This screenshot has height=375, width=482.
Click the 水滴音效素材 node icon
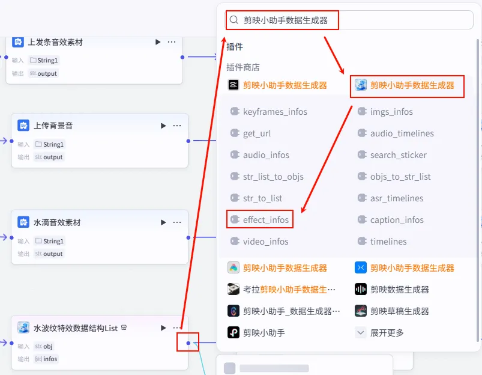(x=23, y=222)
